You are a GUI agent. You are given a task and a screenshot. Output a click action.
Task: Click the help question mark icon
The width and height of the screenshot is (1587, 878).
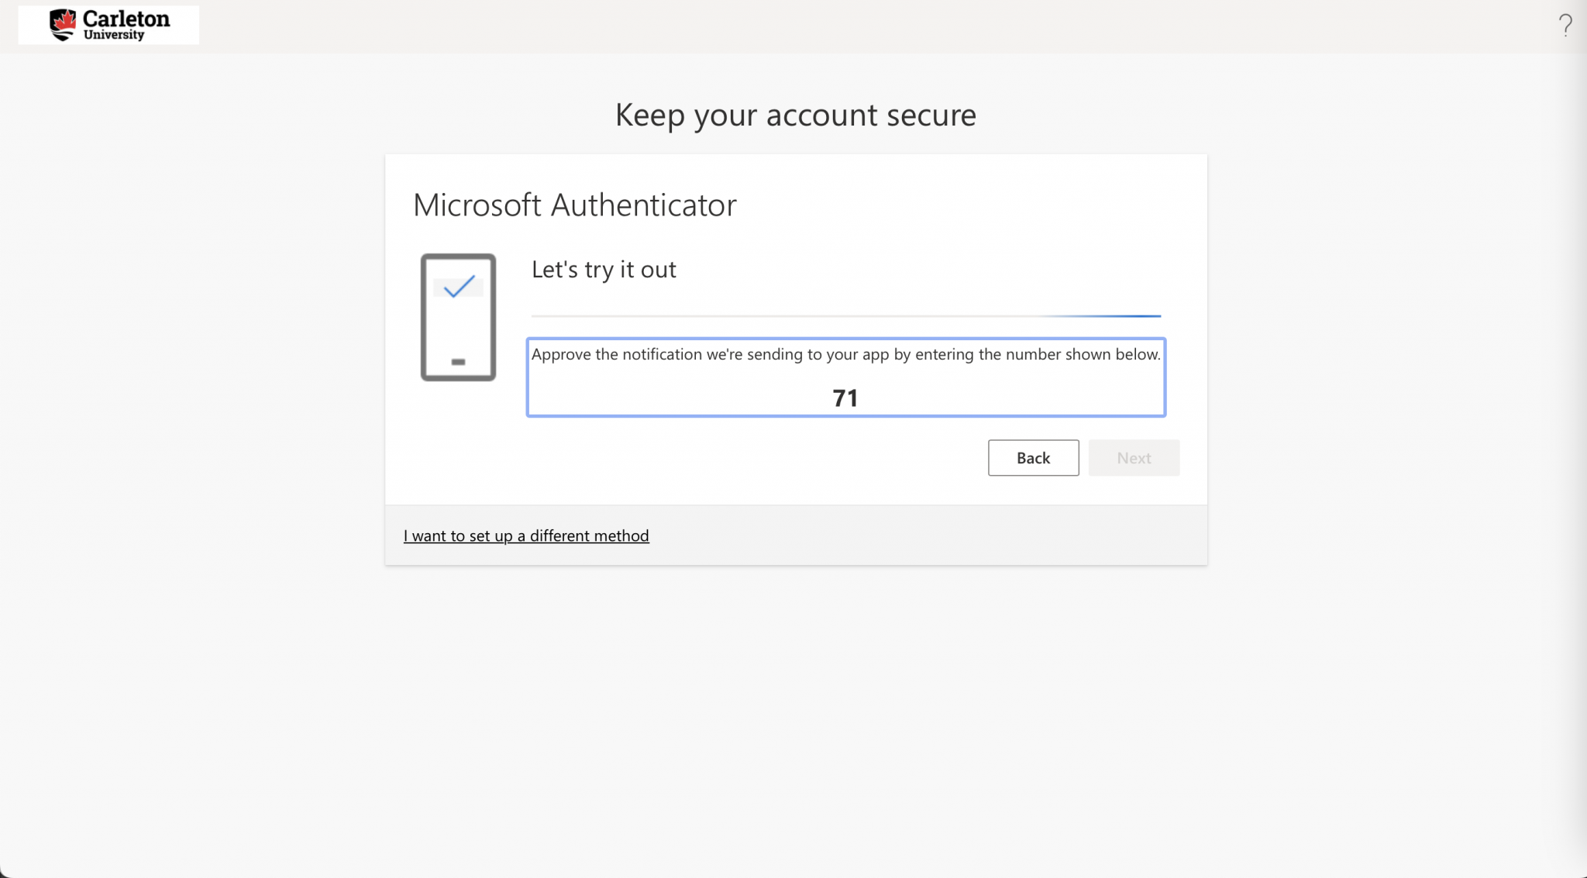coord(1565,26)
